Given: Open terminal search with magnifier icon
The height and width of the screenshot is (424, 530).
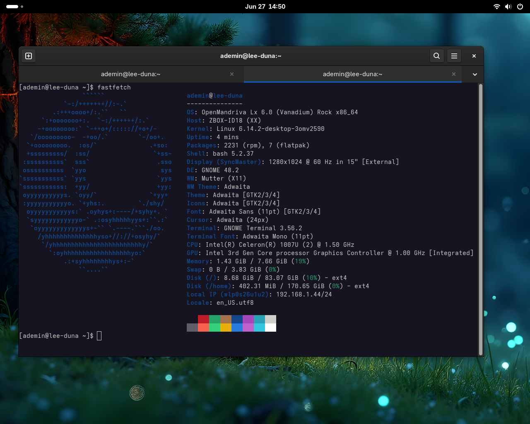Looking at the screenshot, I should pyautogui.click(x=436, y=56).
